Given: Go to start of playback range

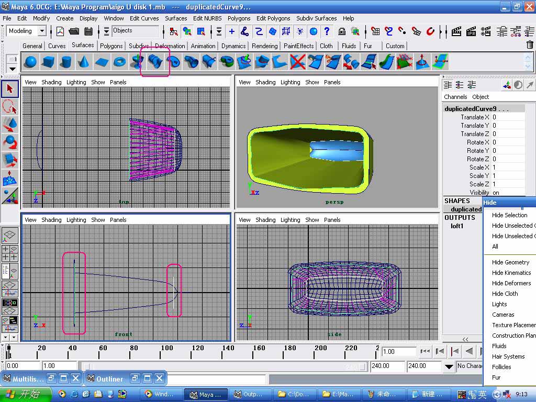Looking at the screenshot, I should 425,351.
